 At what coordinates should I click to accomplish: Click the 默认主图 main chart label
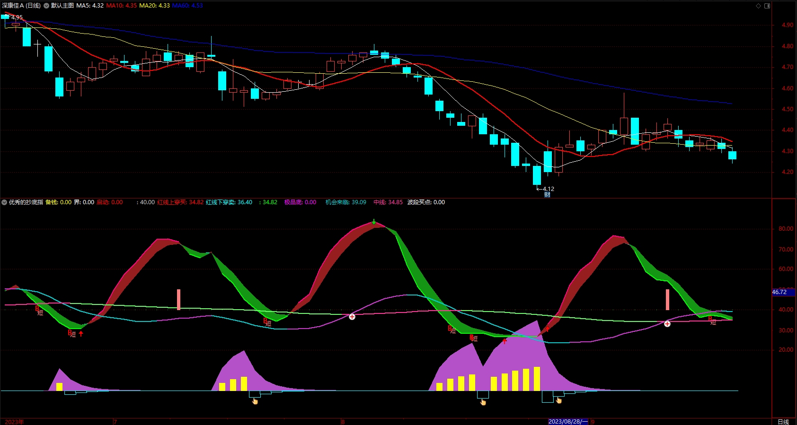coord(62,6)
